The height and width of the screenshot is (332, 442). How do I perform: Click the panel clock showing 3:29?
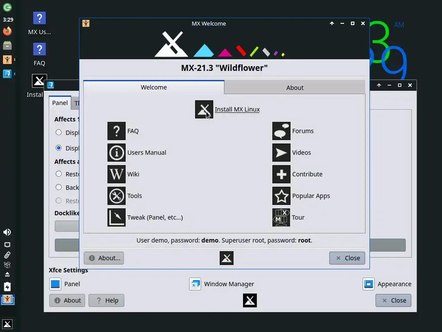click(8, 20)
